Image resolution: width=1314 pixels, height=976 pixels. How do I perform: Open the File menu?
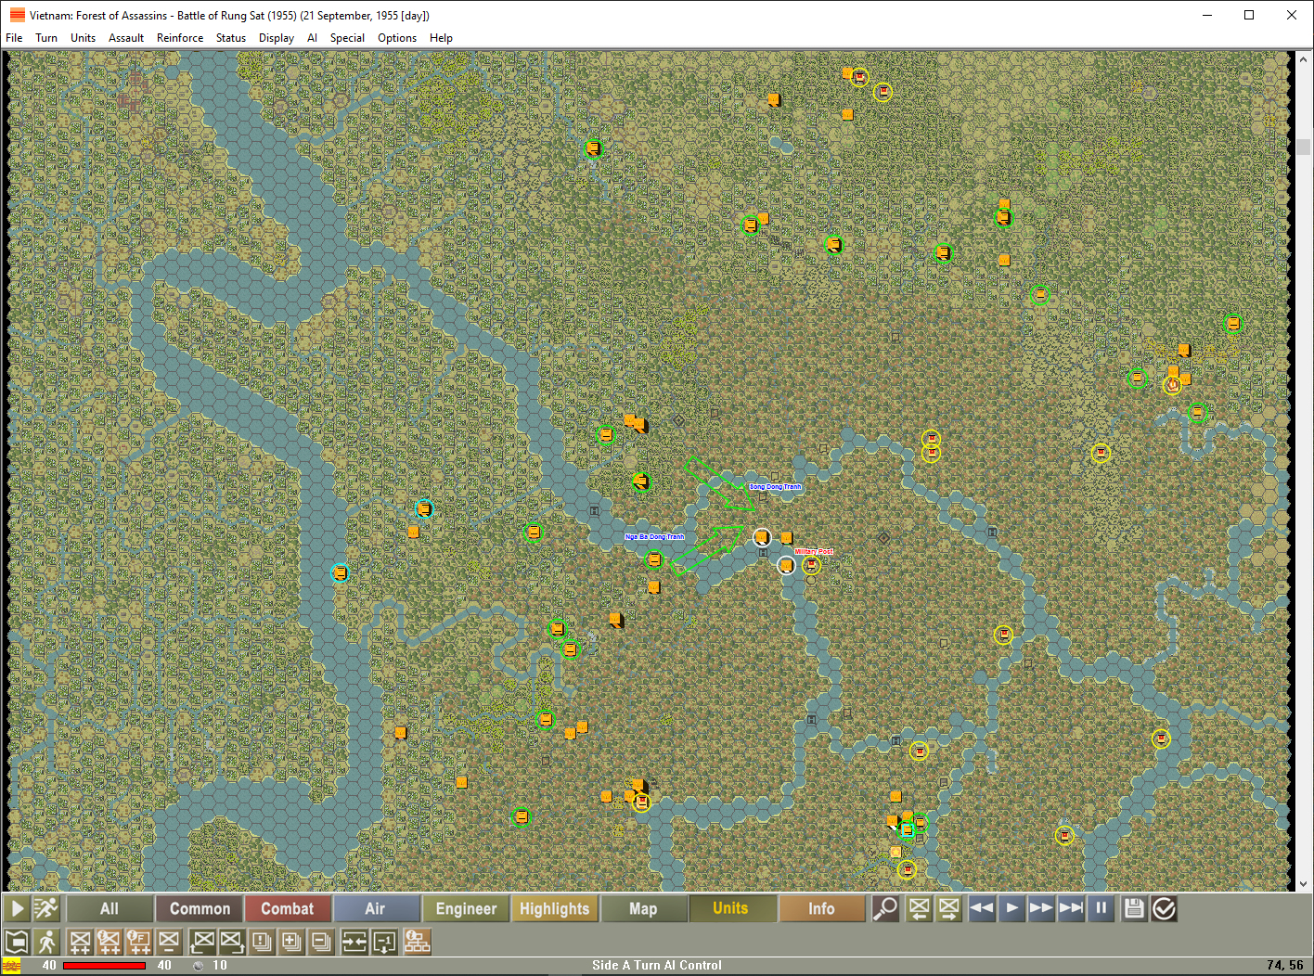[x=14, y=38]
